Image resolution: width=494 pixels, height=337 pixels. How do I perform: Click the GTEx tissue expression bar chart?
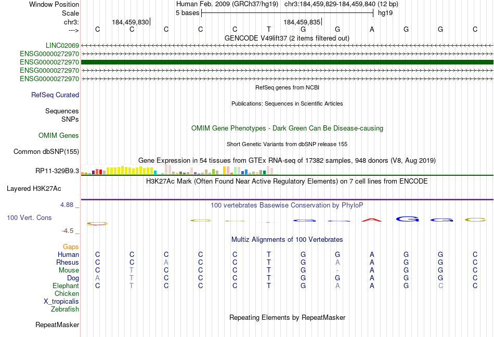(x=179, y=170)
